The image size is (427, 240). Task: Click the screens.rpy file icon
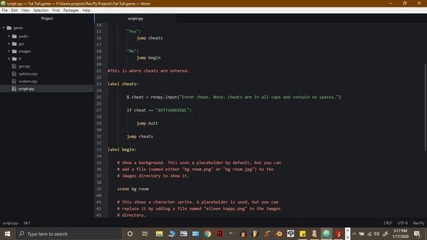coord(14,81)
